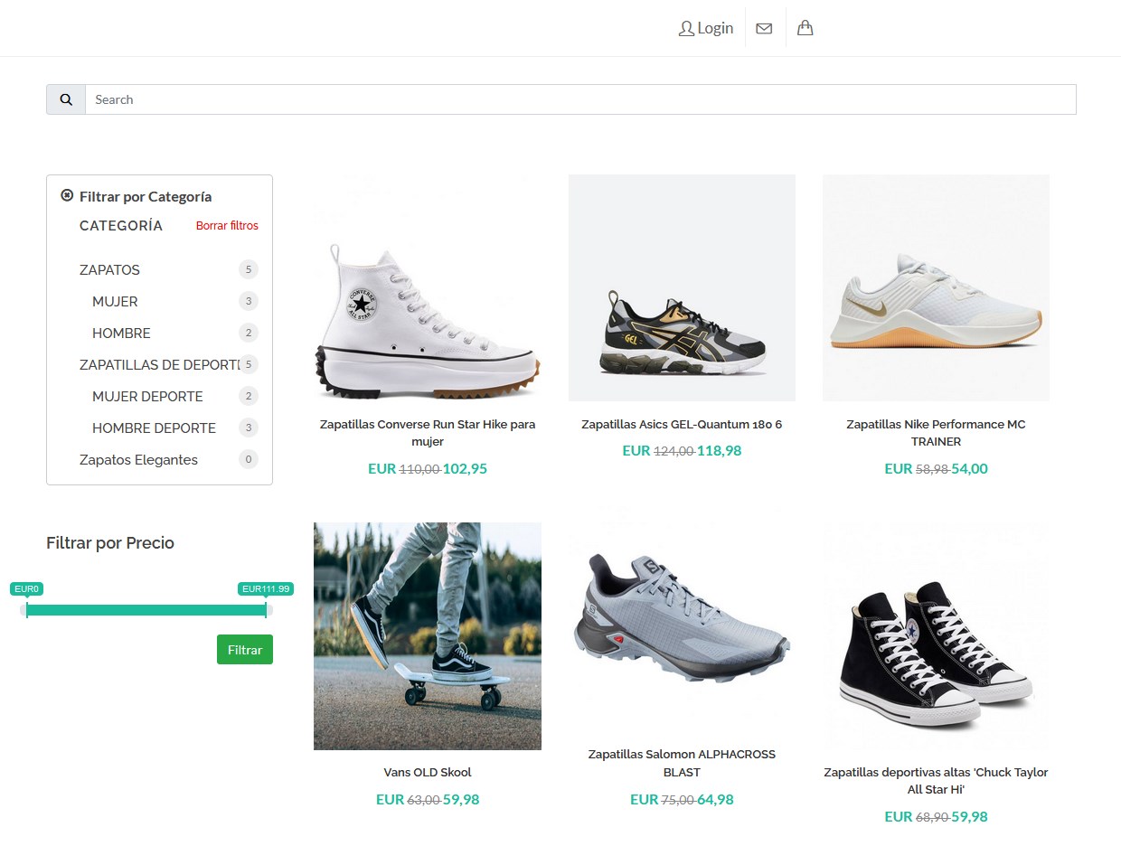Click the price 54,00 of Nike Performance
The height and width of the screenshot is (846, 1121).
coord(969,469)
